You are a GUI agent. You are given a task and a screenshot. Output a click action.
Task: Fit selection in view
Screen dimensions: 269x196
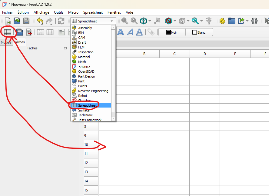pyautogui.click(x=134, y=21)
